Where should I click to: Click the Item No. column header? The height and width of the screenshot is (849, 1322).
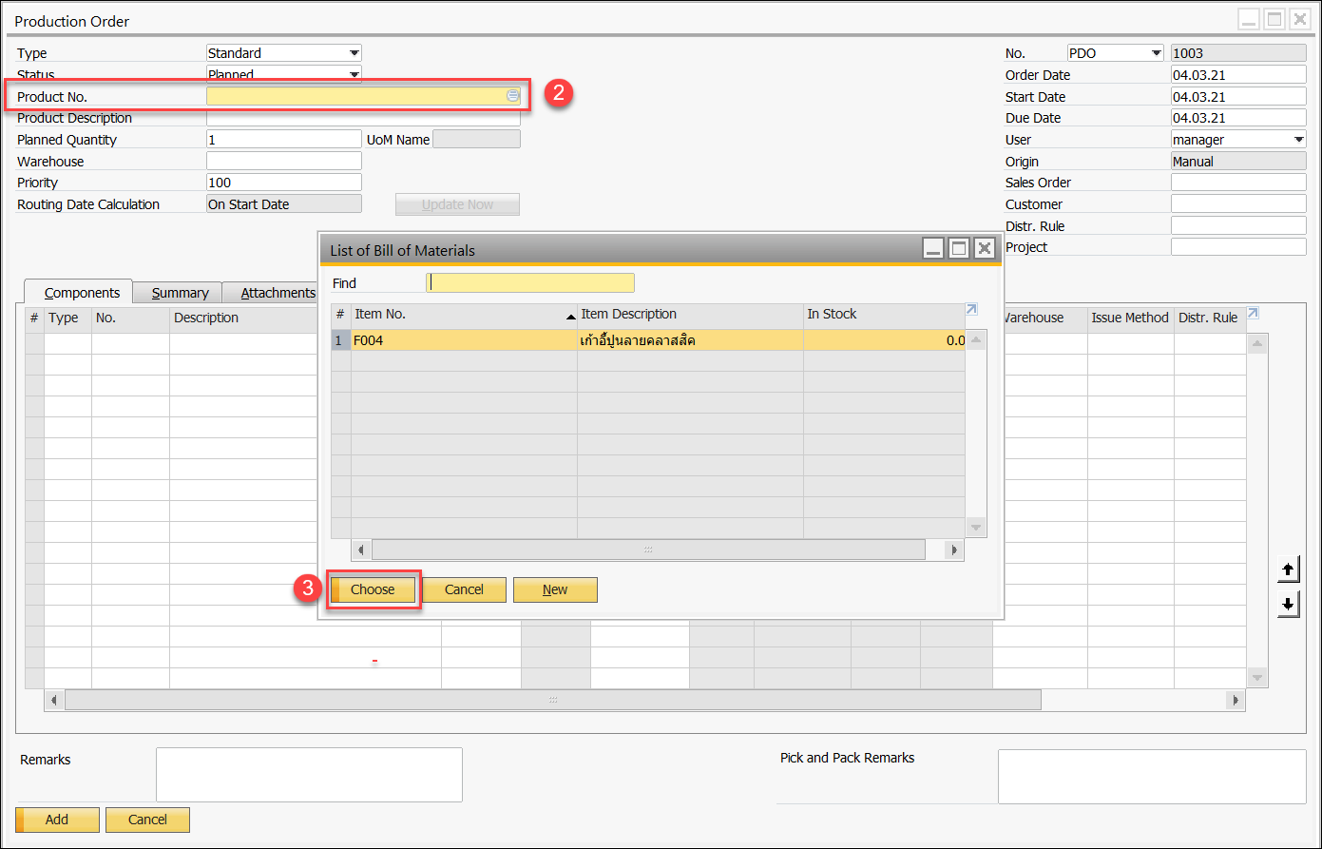point(464,314)
